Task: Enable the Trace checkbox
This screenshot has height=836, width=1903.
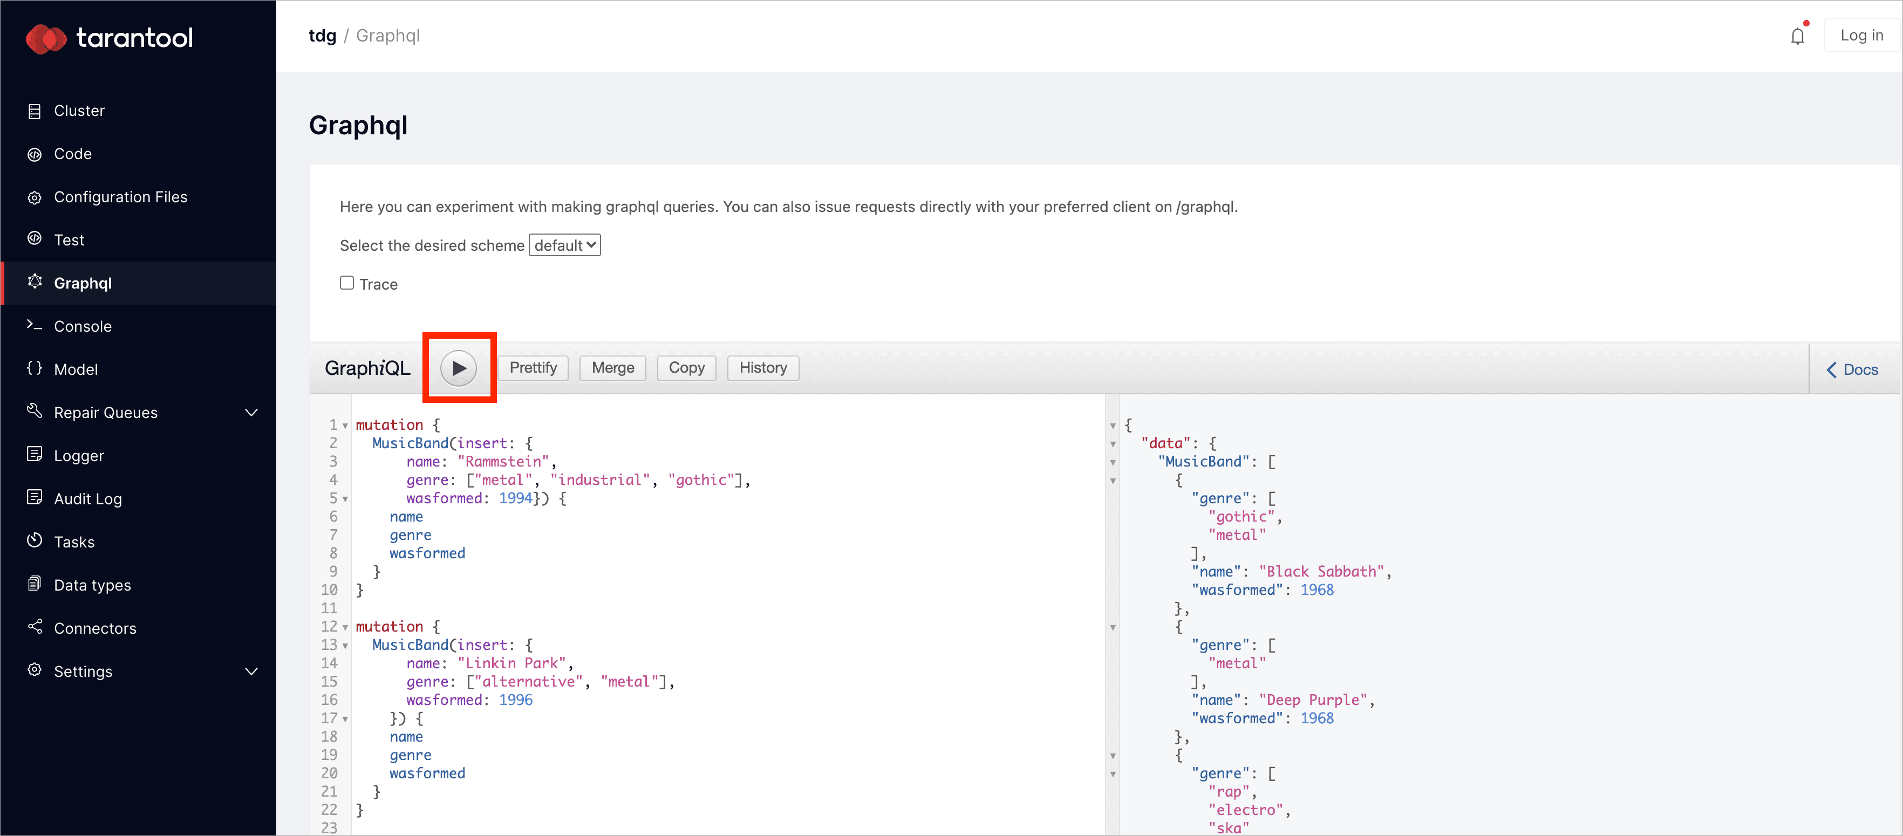Action: [346, 283]
